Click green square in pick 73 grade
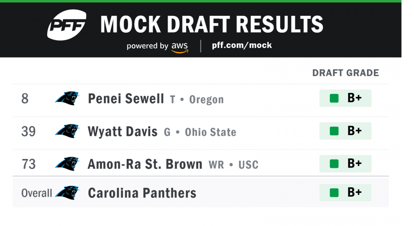This screenshot has width=414, height=226. click(x=334, y=164)
